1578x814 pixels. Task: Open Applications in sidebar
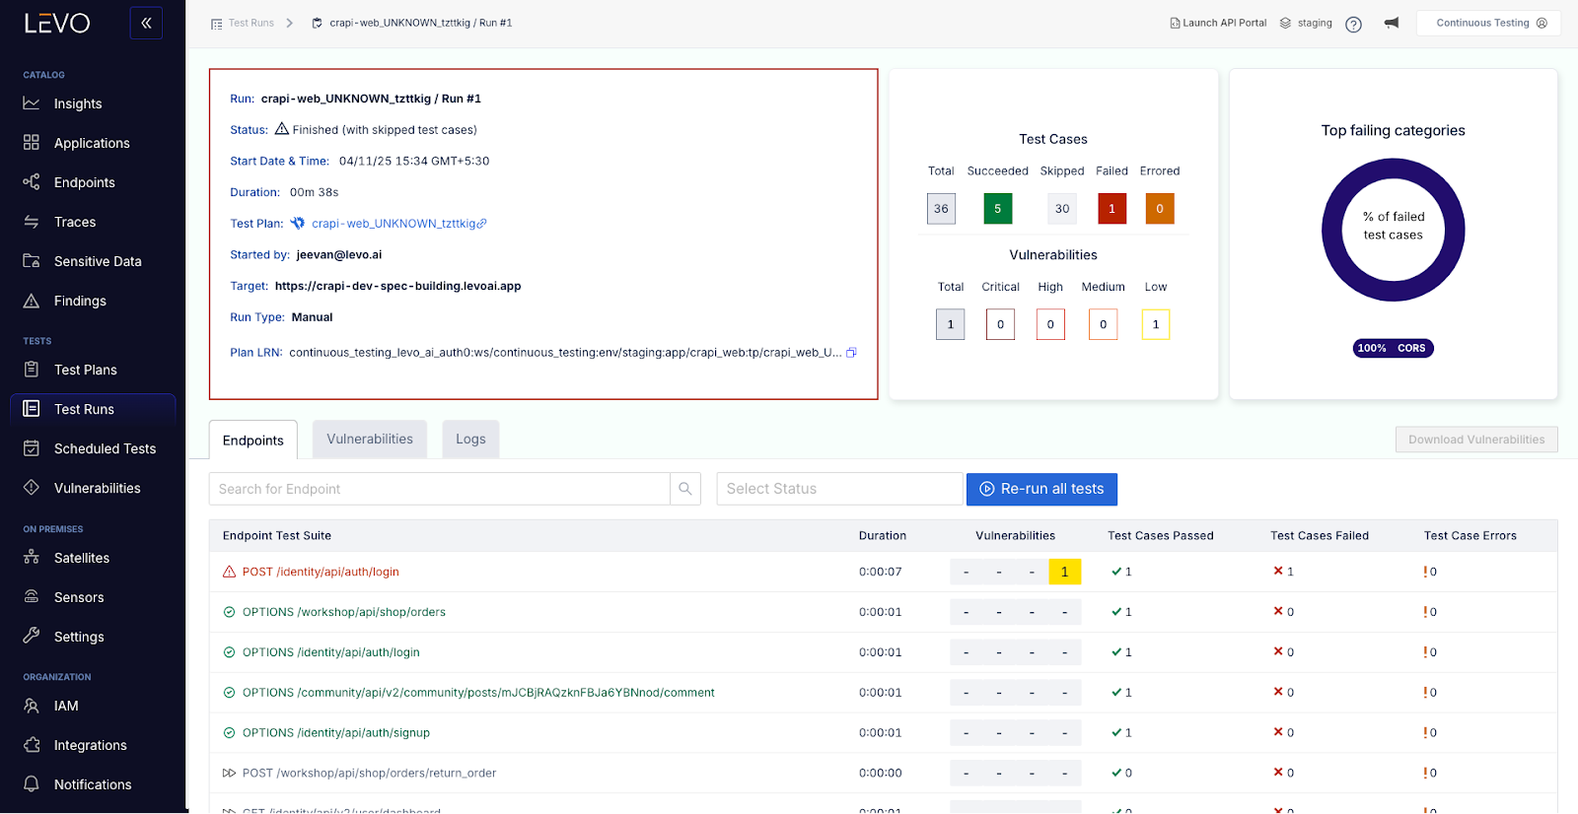pos(92,143)
